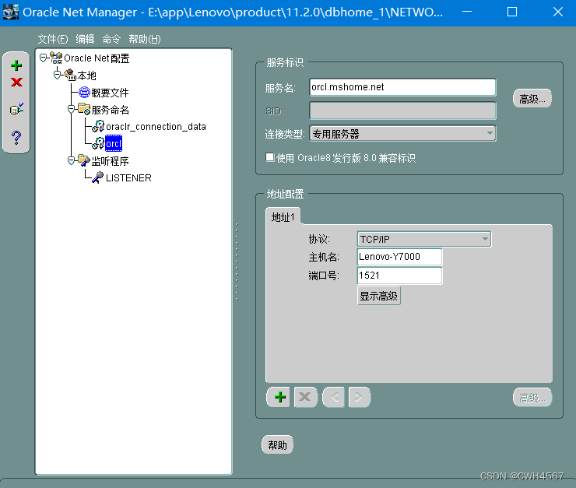This screenshot has height=488, width=576.
Task: Click the 高级... button beside service name
Action: pyautogui.click(x=532, y=98)
